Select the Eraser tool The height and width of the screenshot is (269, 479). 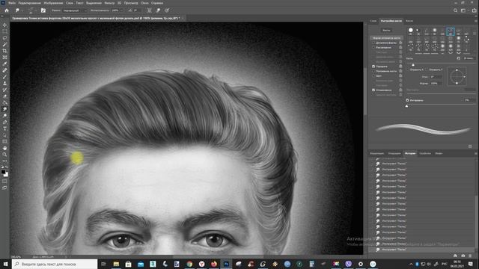(4, 96)
